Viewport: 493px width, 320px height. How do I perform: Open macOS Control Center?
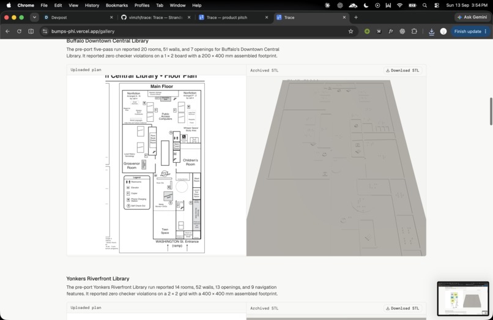click(x=436, y=5)
